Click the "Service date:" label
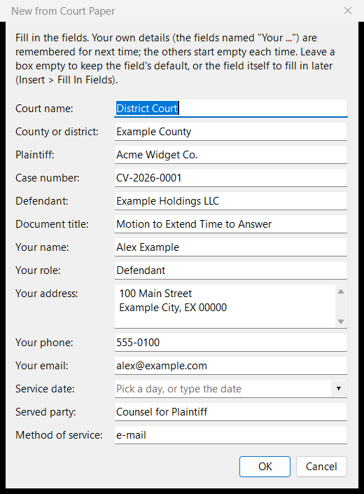Screen dimensions: 364x494 (45, 389)
